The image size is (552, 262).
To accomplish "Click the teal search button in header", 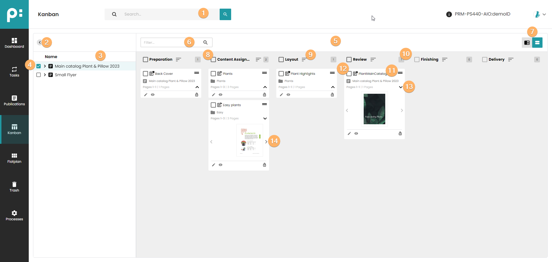I will point(225,14).
